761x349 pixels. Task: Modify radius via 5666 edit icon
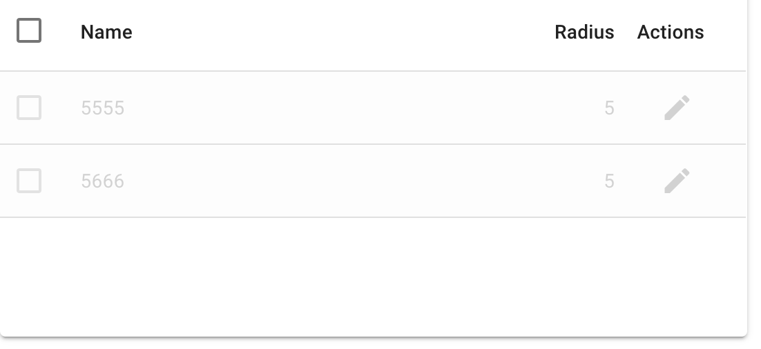click(677, 181)
